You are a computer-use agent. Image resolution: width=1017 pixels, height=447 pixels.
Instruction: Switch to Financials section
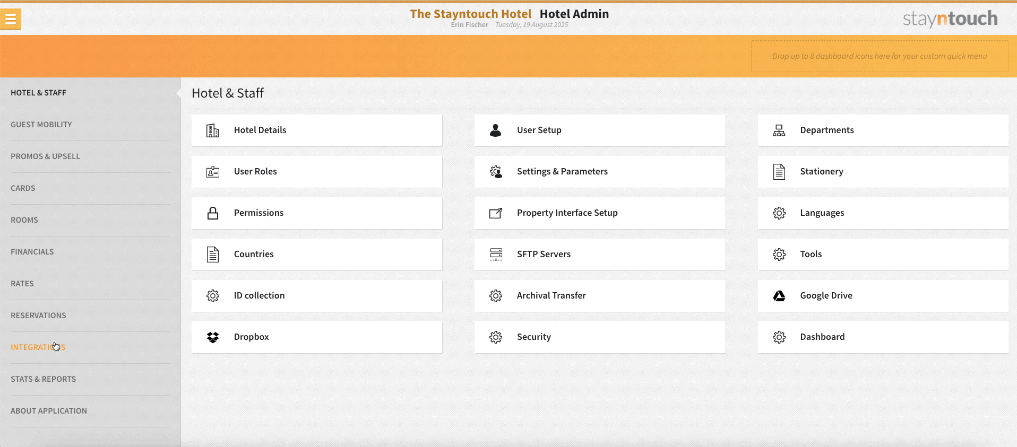32,252
